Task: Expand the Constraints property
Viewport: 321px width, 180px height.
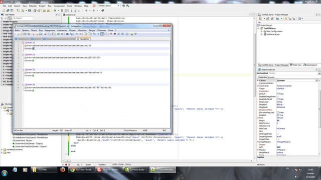Action: 258,86
